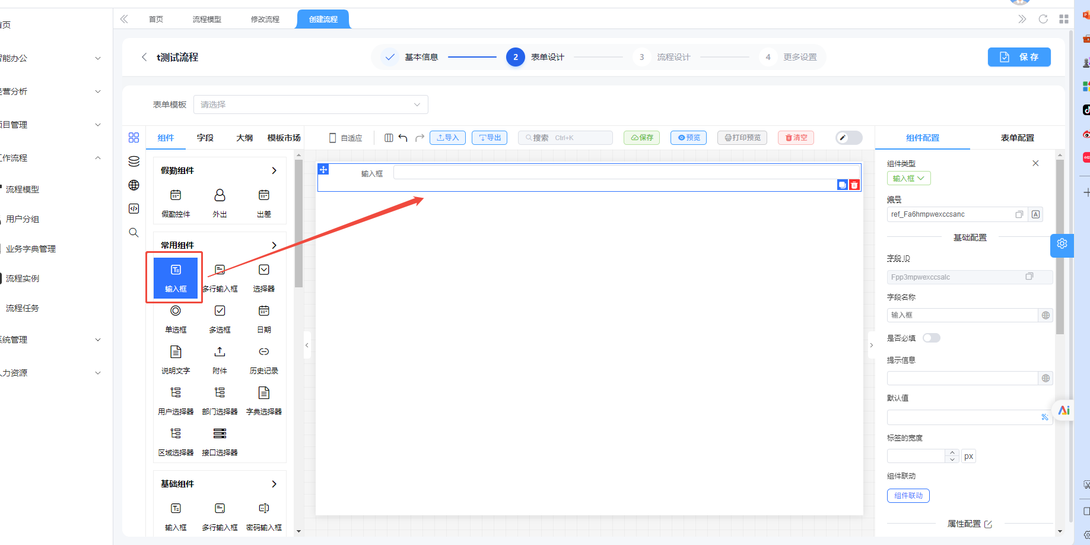Viewport: 1090px width, 545px height.
Task: Collapse the 基础组件 section
Action: (274, 484)
